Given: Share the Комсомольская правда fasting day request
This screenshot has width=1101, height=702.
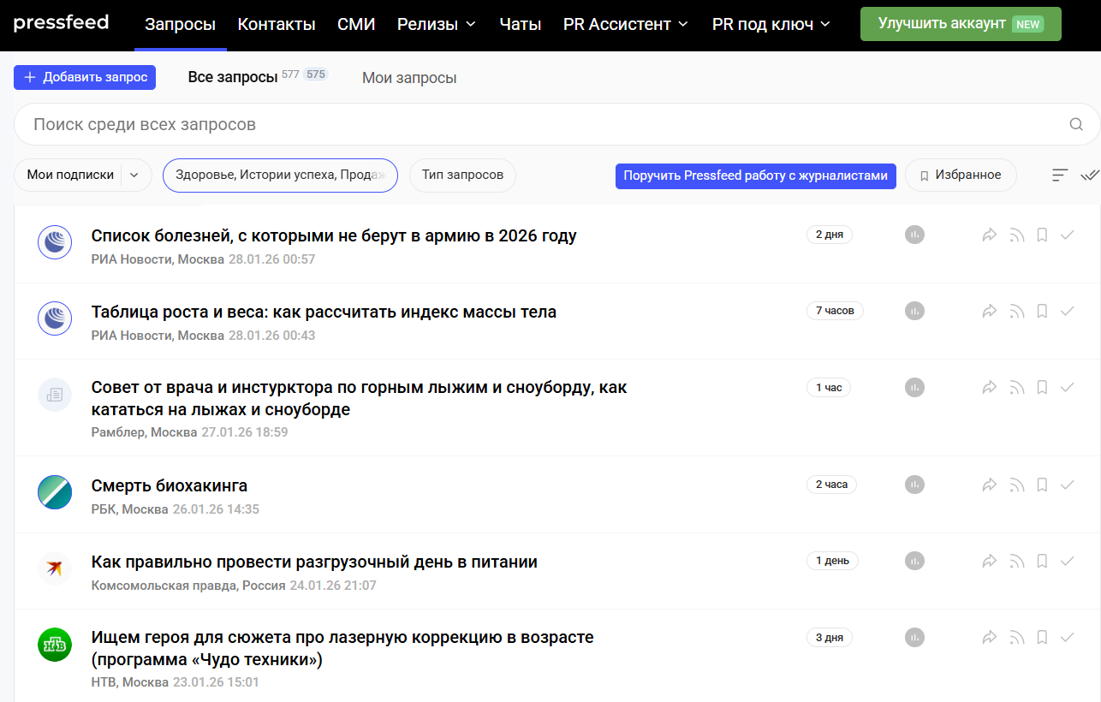Looking at the screenshot, I should click(x=990, y=562).
